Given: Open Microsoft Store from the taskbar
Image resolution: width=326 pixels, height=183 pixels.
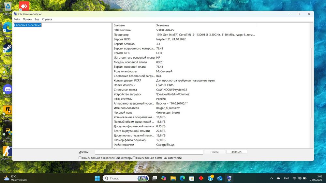Looking at the screenshot, I should pyautogui.click(x=192, y=178).
